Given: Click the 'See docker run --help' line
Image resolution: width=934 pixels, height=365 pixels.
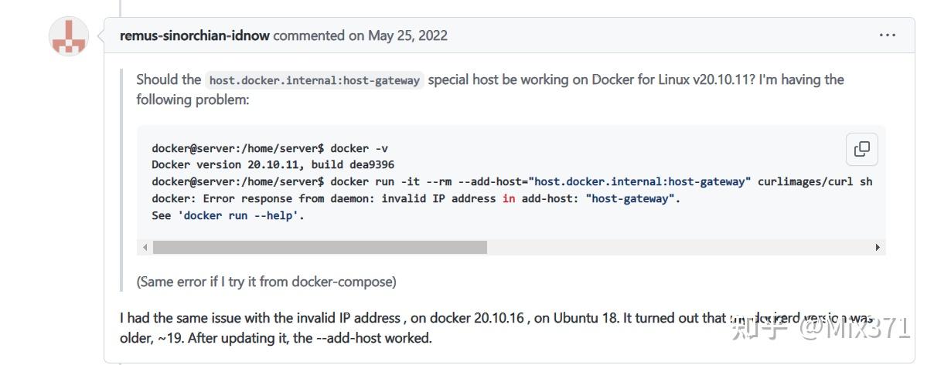Looking at the screenshot, I should (228, 215).
